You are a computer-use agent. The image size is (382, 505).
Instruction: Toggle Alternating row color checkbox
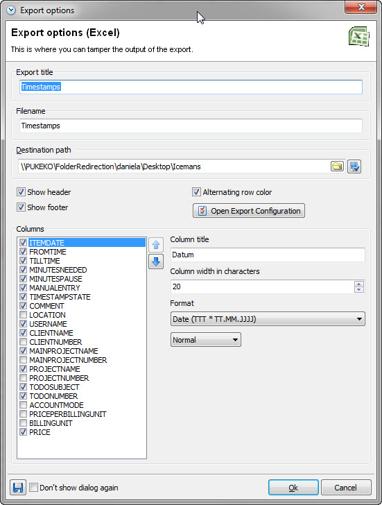tap(196, 192)
